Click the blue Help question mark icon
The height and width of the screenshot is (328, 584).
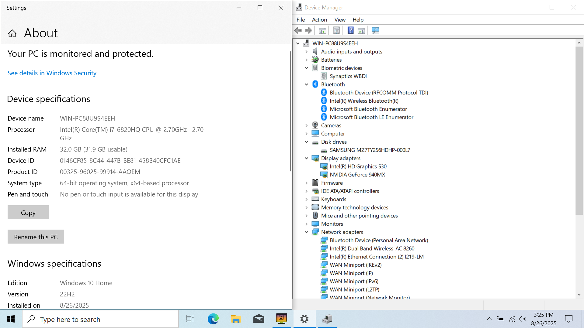pos(350,30)
